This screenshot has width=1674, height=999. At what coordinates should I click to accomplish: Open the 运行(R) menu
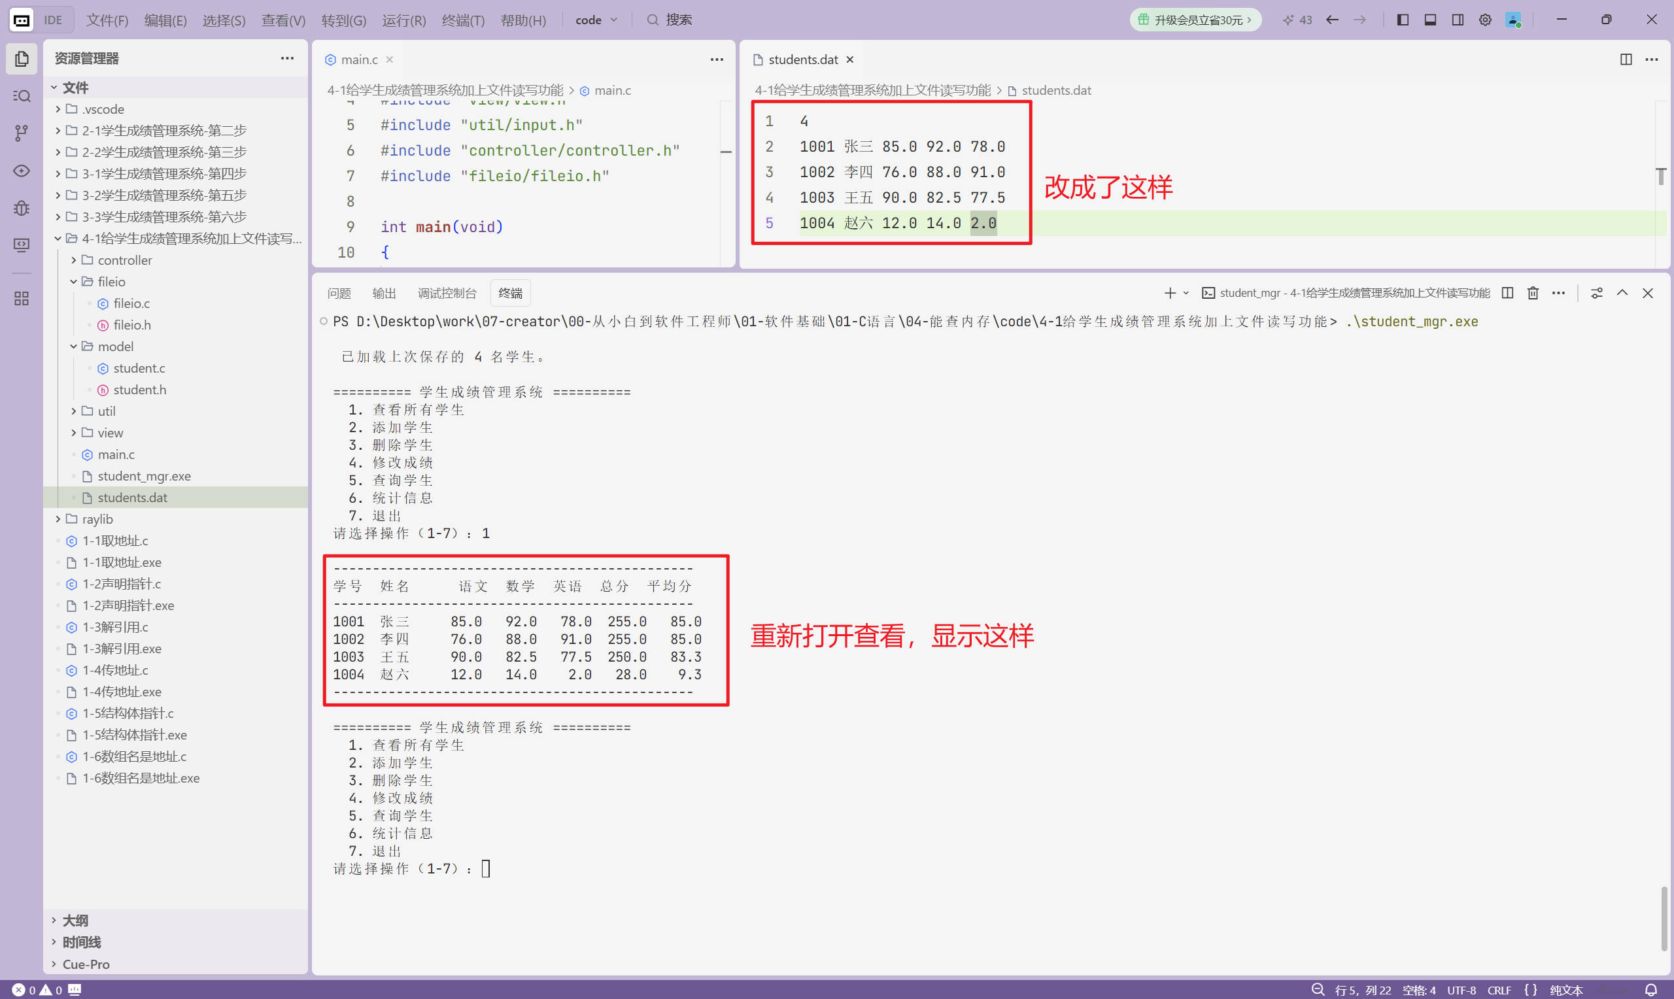click(x=404, y=20)
